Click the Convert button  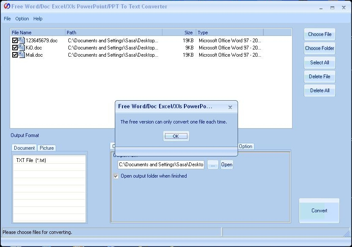319,211
